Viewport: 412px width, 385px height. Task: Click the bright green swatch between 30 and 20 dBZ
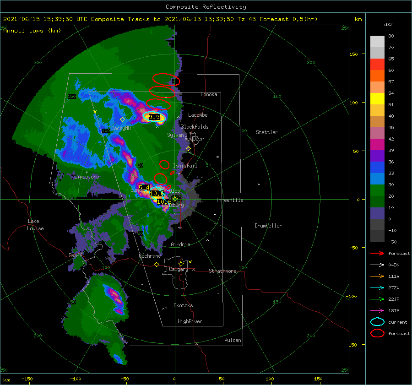coord(377,190)
